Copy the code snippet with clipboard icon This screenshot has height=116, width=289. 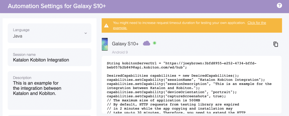pyautogui.click(x=276, y=44)
